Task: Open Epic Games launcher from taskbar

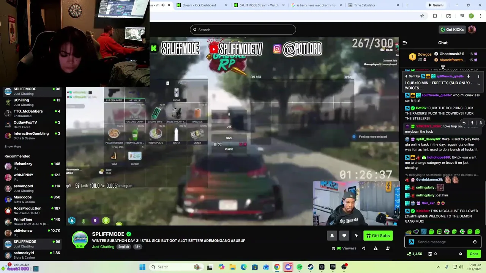Action: (333, 267)
